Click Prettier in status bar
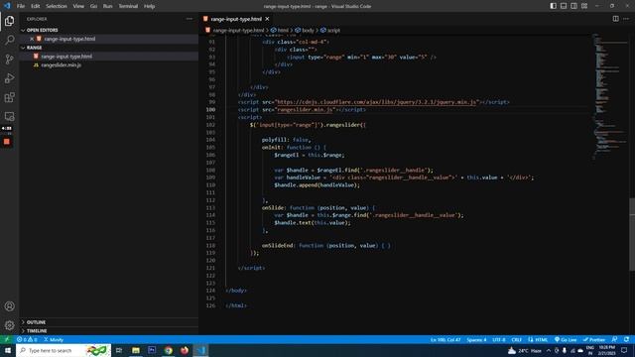Viewport: 635px width, 357px height. tap(594, 339)
